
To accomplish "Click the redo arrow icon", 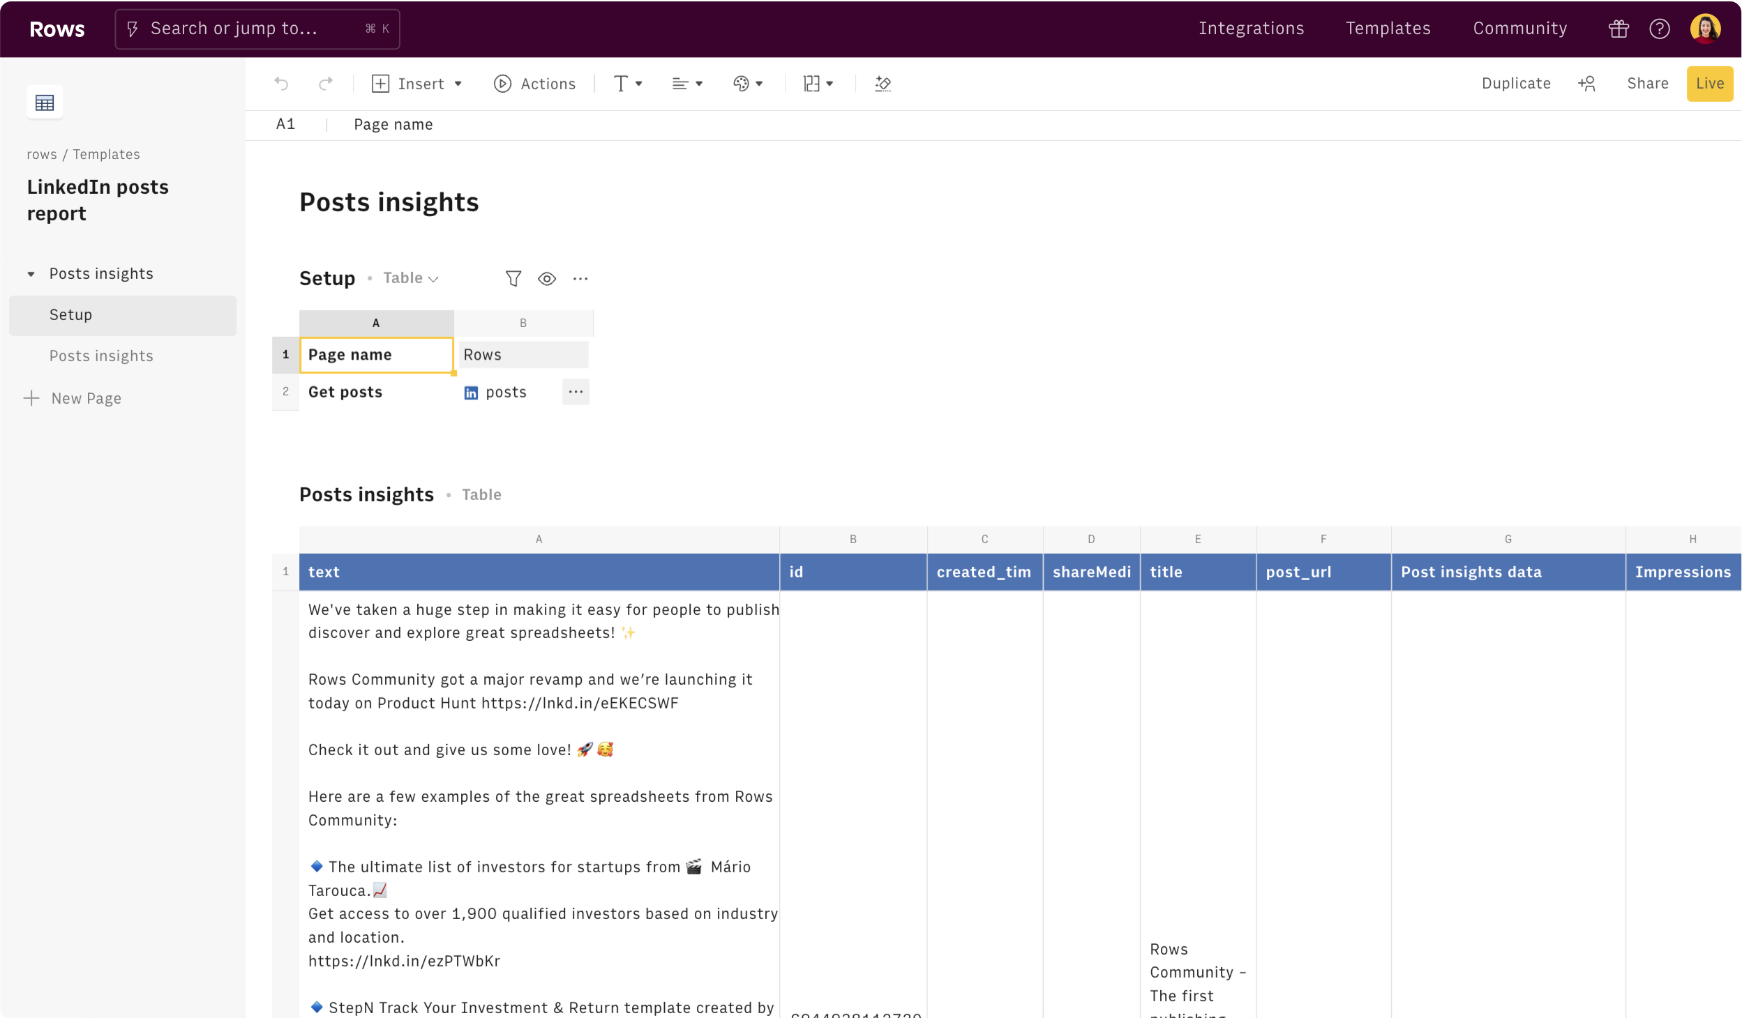I will pyautogui.click(x=326, y=84).
